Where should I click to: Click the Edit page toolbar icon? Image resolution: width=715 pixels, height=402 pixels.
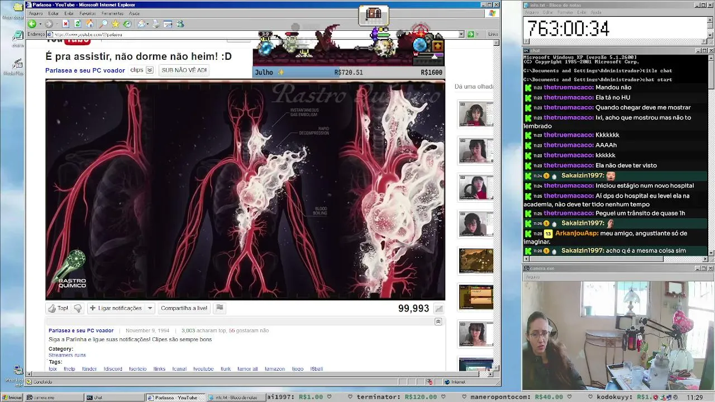[x=168, y=24]
